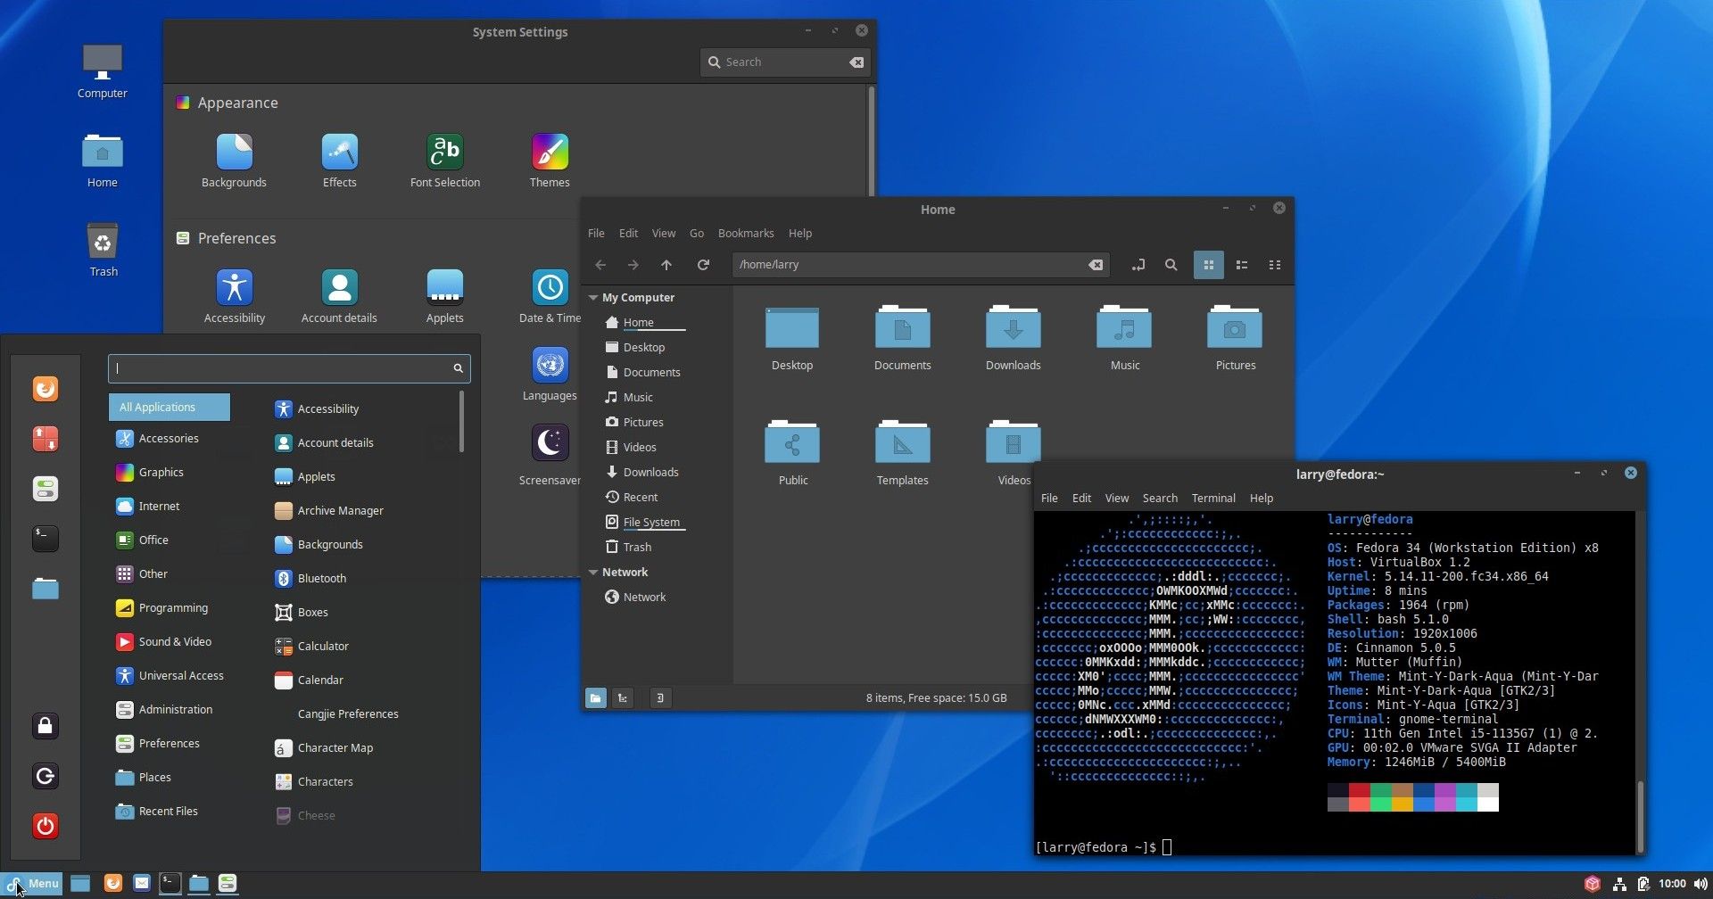
Task: Click the search icon in Home window
Action: click(x=1171, y=265)
